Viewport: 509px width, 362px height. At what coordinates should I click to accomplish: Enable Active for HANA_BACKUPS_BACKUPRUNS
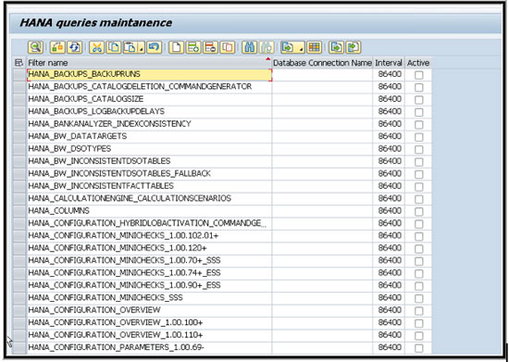pyautogui.click(x=418, y=75)
